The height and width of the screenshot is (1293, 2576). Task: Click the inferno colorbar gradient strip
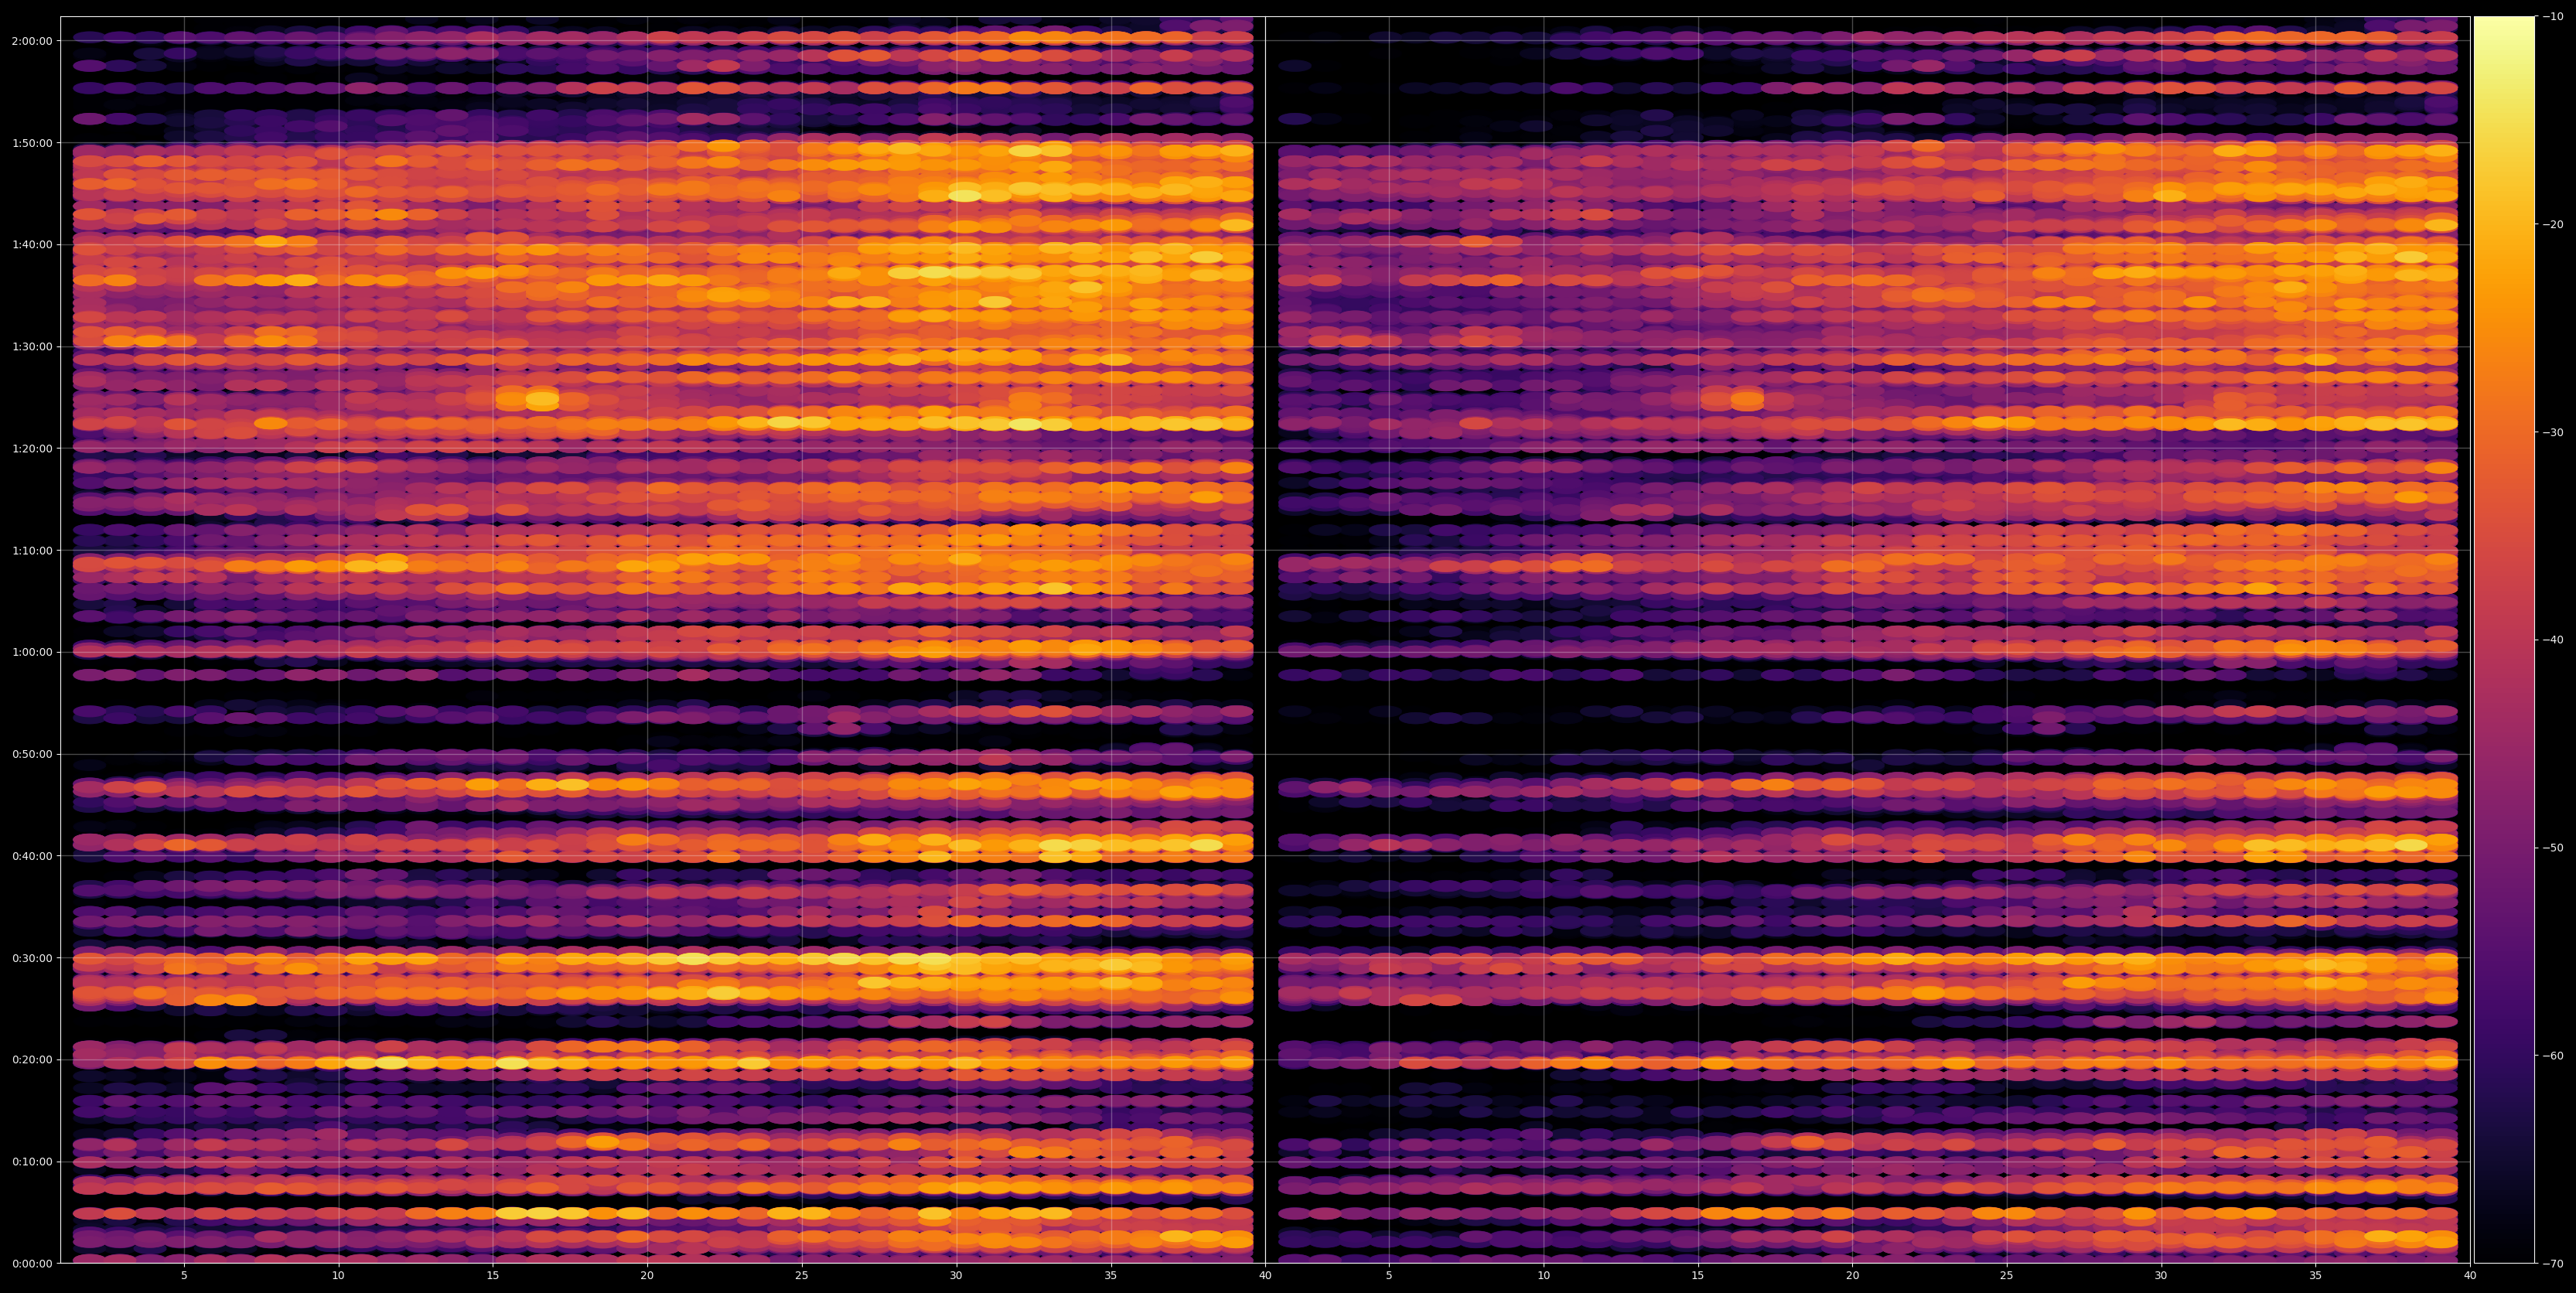point(2504,640)
